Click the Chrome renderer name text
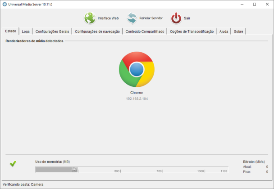The image size is (274, 189). pos(137,93)
